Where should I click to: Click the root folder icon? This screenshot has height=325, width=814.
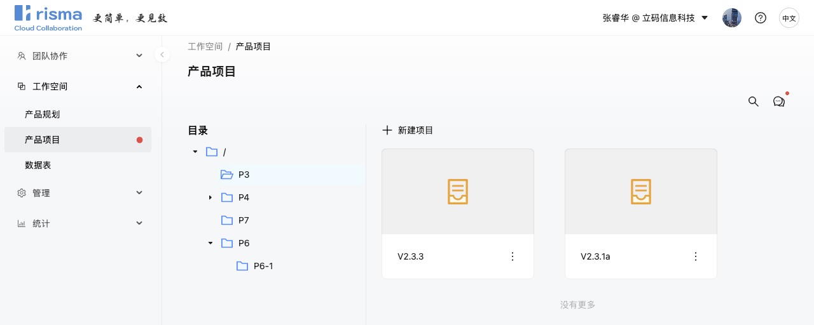click(x=212, y=152)
